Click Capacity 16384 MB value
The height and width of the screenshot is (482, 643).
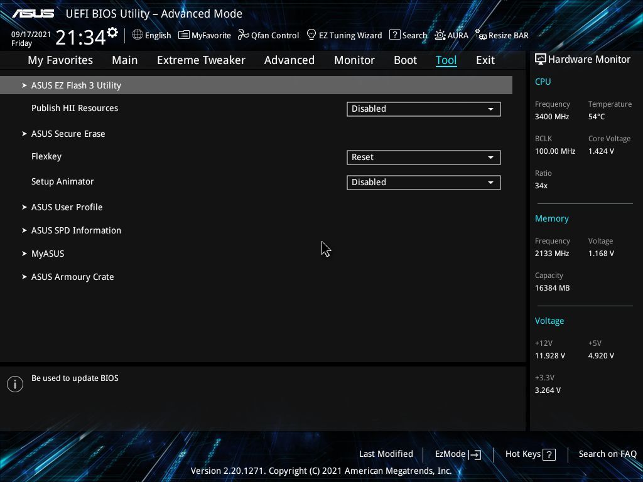pos(552,288)
